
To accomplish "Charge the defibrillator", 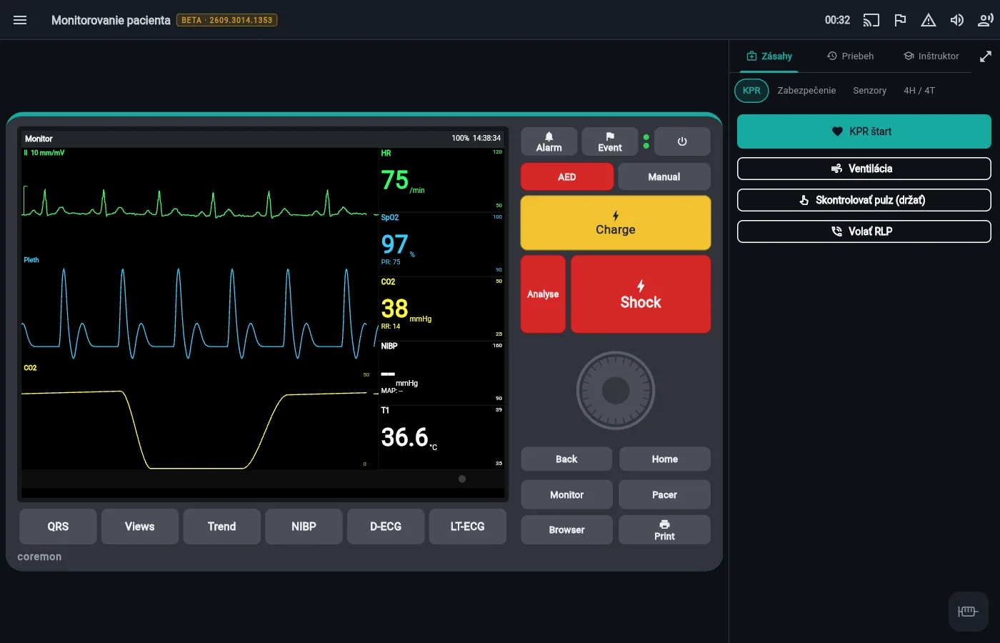I will tap(616, 223).
